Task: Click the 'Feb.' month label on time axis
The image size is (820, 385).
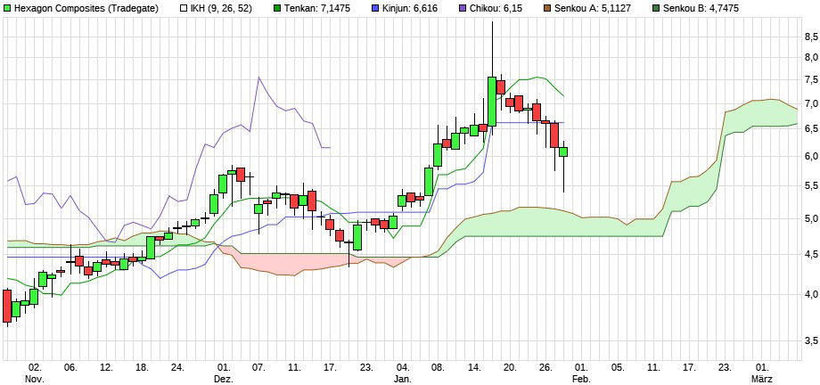Action: 581,378
